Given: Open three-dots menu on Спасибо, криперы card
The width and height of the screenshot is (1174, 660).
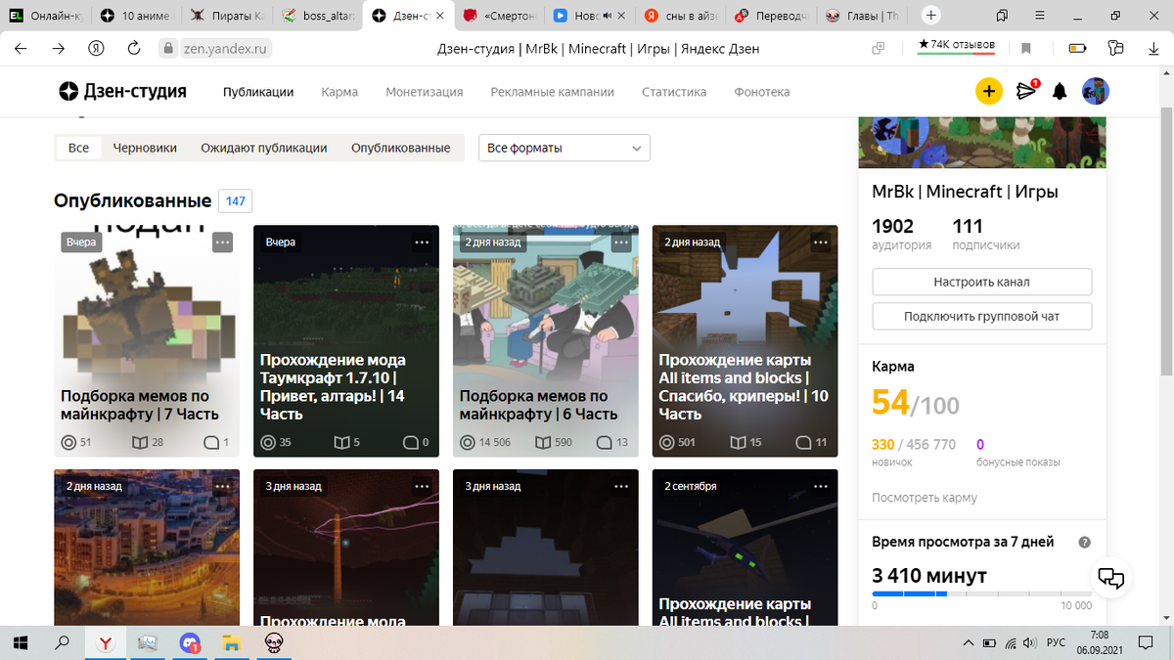Looking at the screenshot, I should [821, 242].
